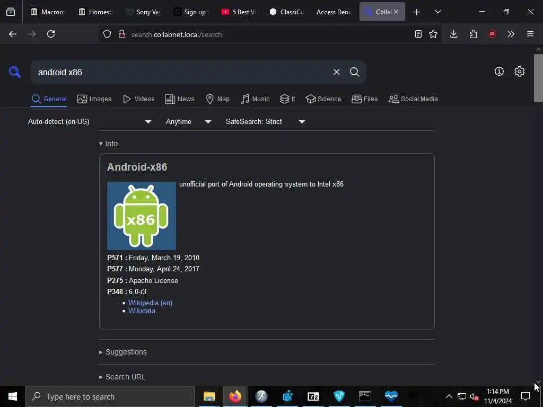Viewport: 543px width, 407px height.
Task: Click the uBlock Origin icon
Action: [x=492, y=34]
